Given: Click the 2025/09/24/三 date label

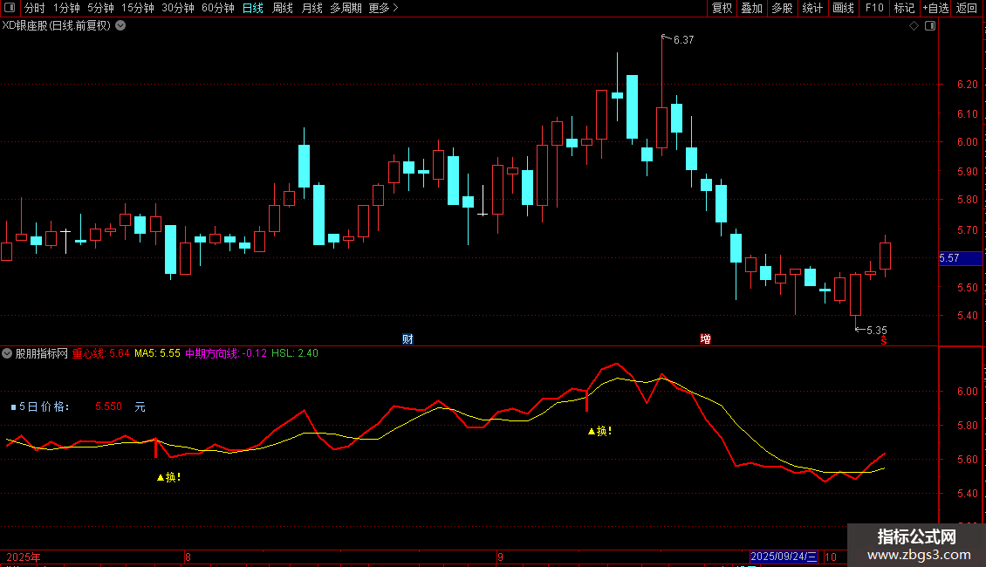Looking at the screenshot, I should pos(784,557).
